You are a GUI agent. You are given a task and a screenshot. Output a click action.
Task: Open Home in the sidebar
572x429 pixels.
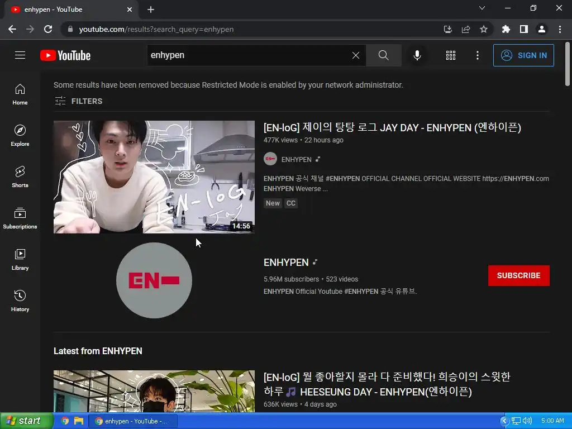pyautogui.click(x=20, y=94)
